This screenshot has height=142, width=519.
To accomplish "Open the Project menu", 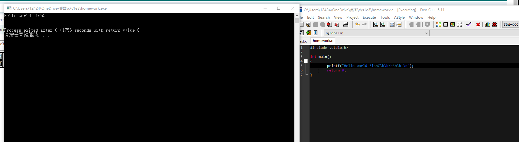I will pos(352,17).
